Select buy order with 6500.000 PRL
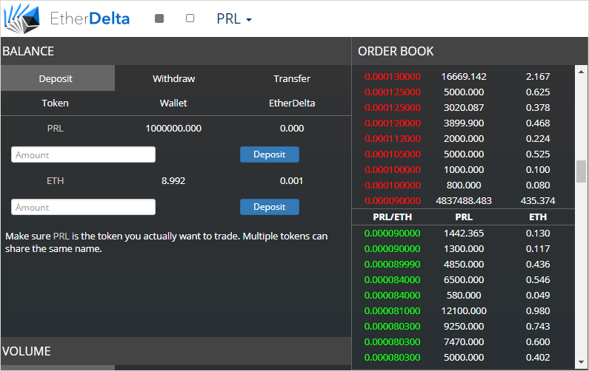 (463, 280)
